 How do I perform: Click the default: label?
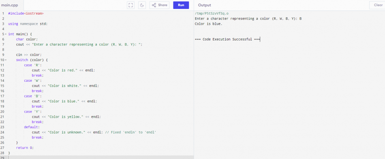32,127
